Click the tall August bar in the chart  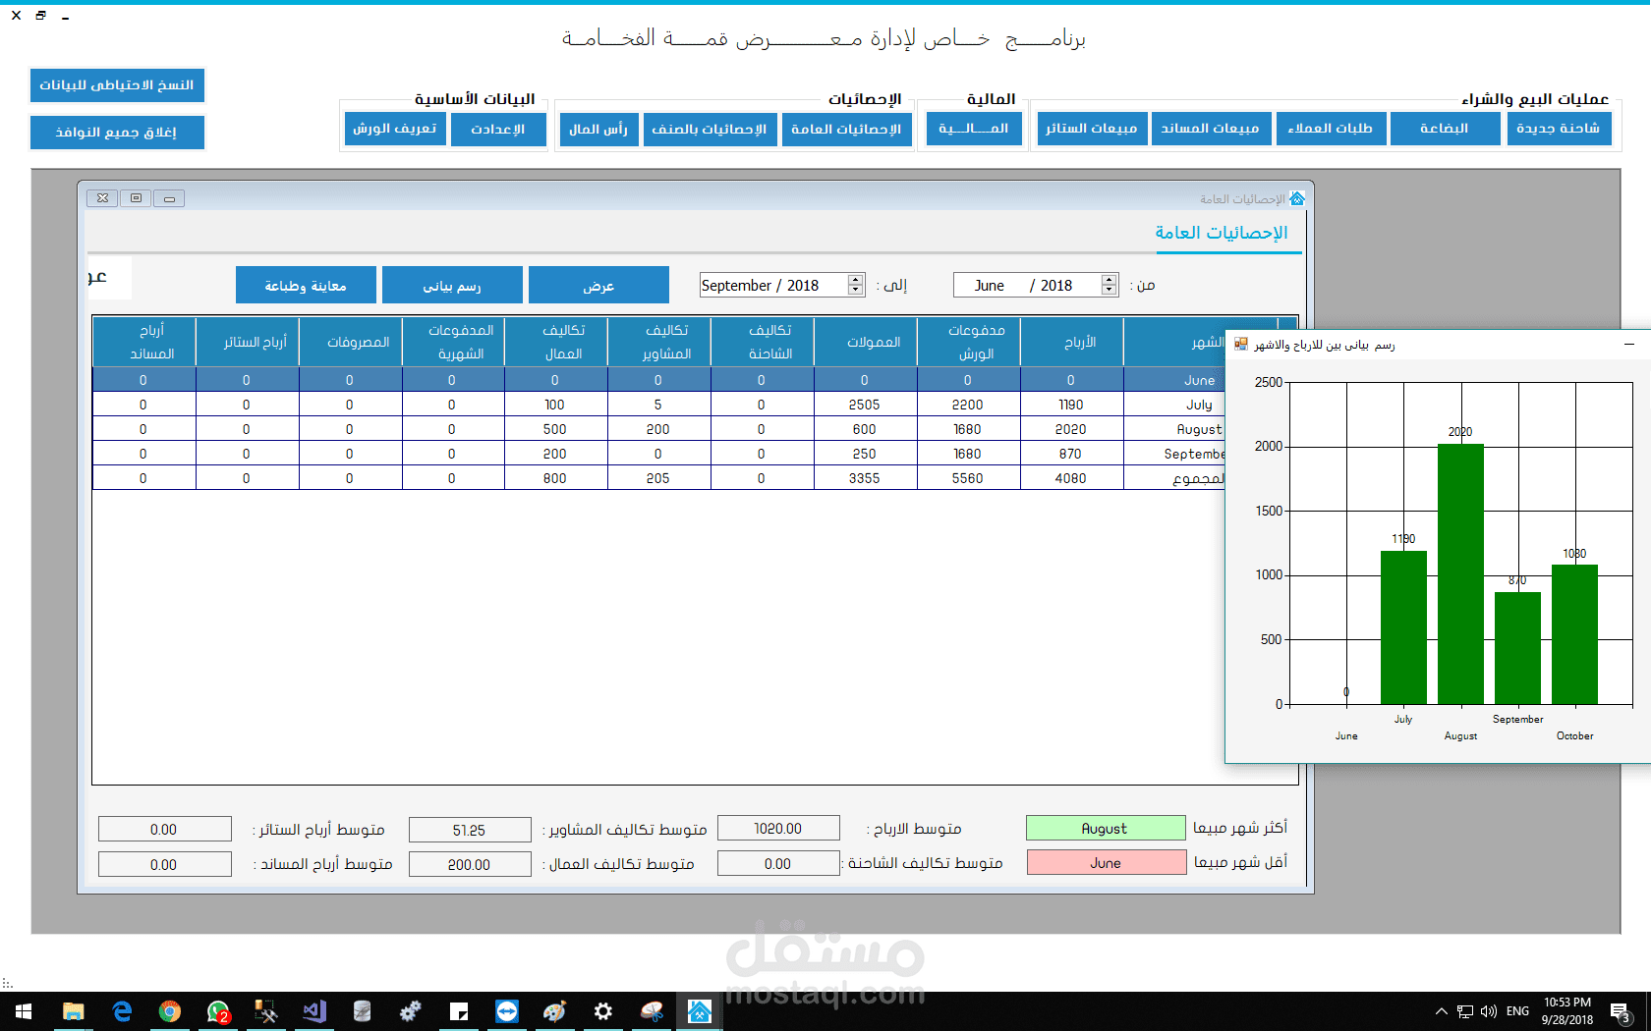pos(1460,574)
